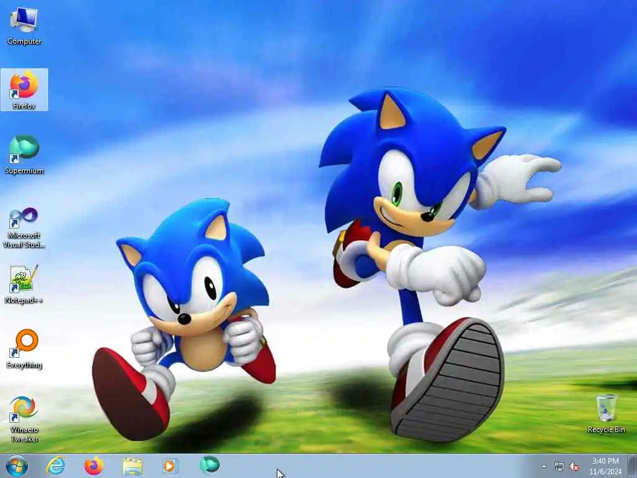Click the Show desktop button strip
637x478 pixels.
[632, 466]
